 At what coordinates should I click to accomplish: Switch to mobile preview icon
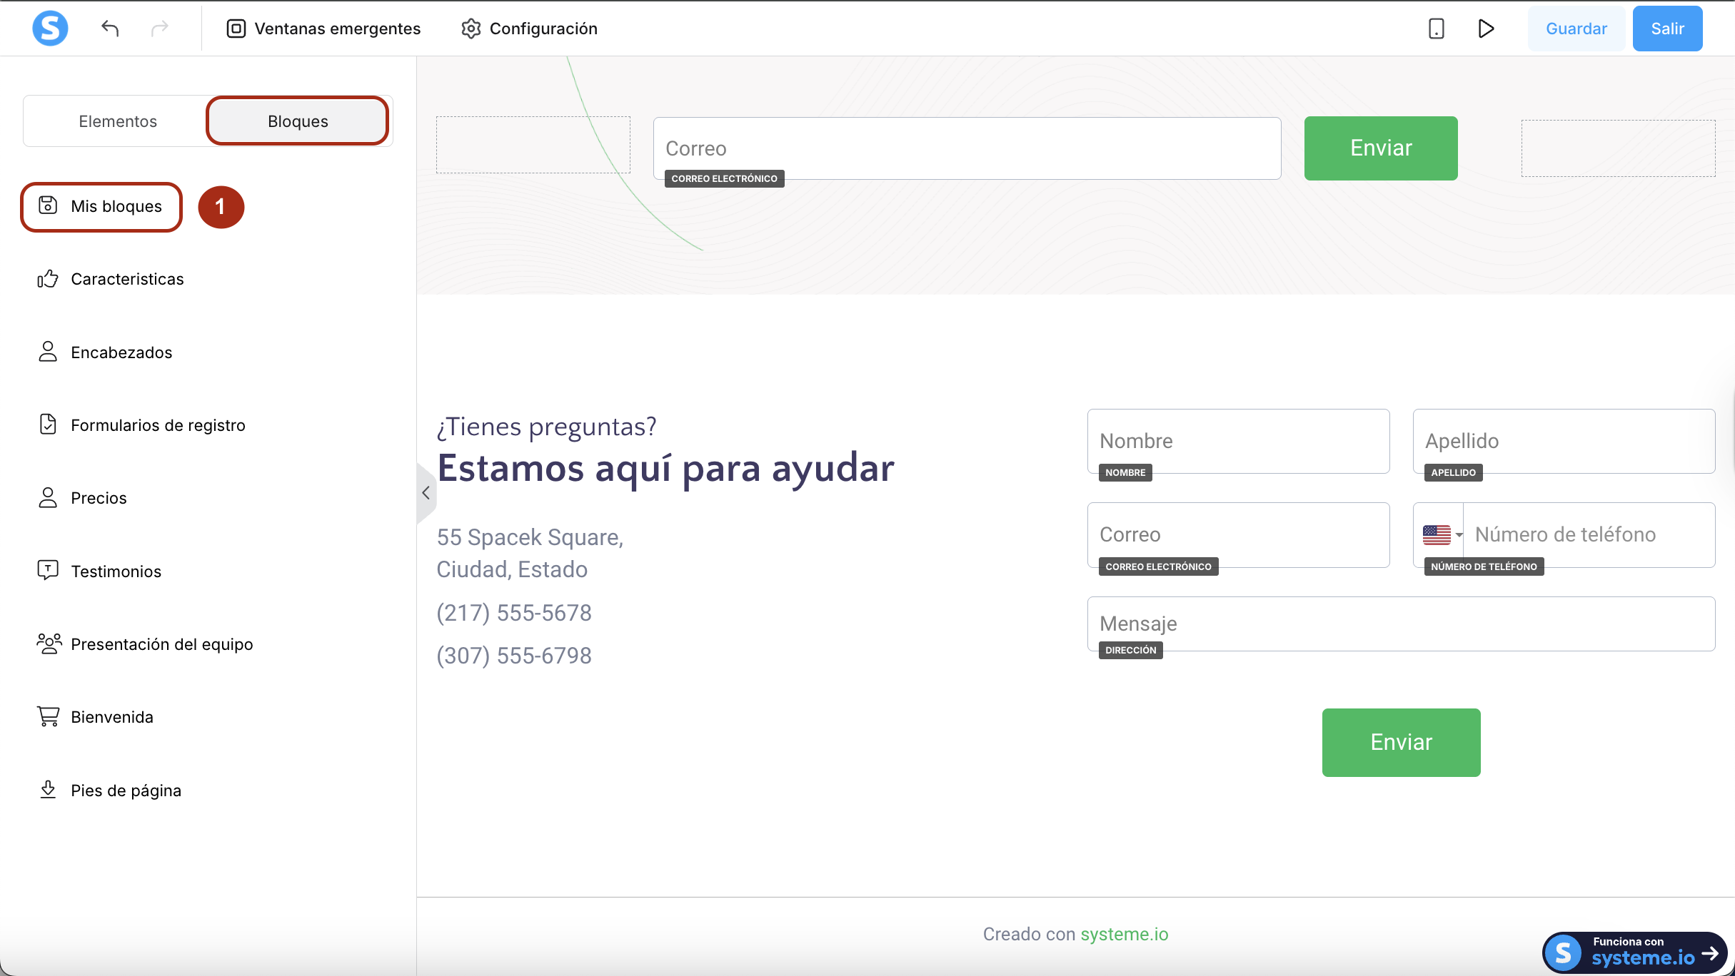pos(1436,29)
